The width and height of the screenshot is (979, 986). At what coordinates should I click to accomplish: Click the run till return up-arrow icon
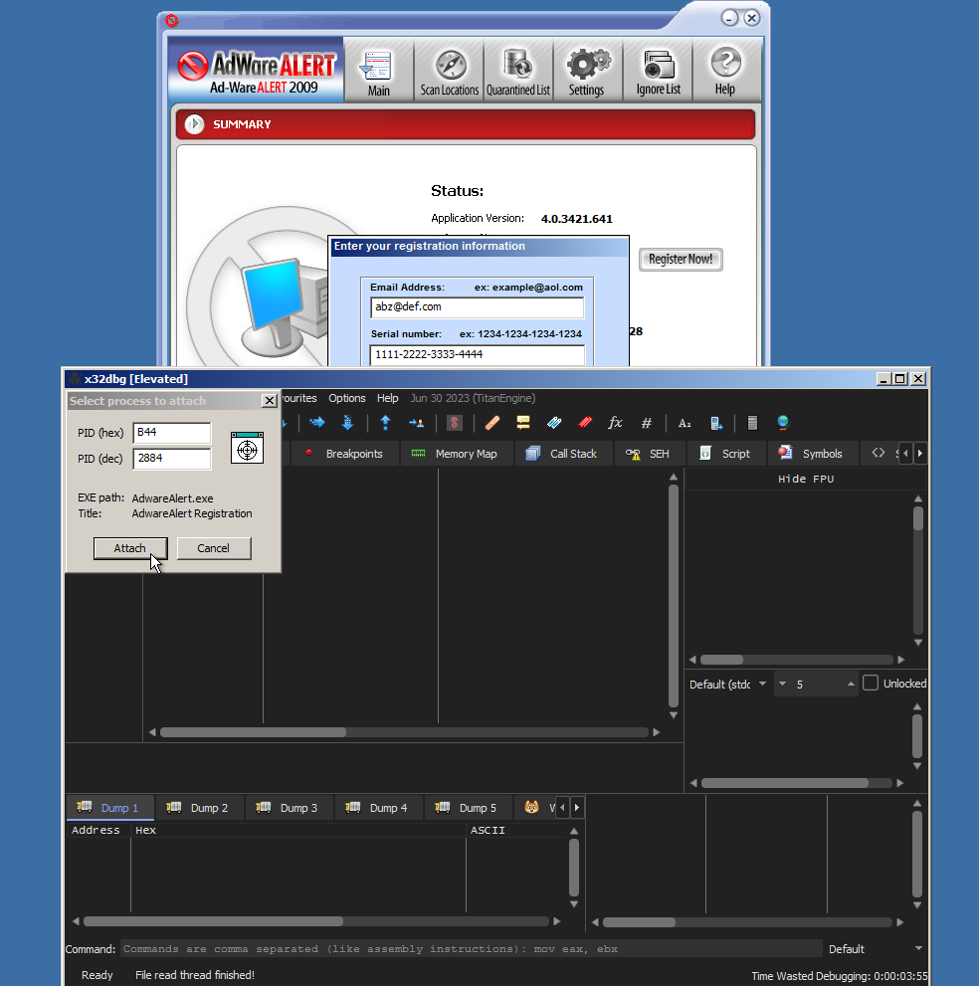click(x=385, y=423)
